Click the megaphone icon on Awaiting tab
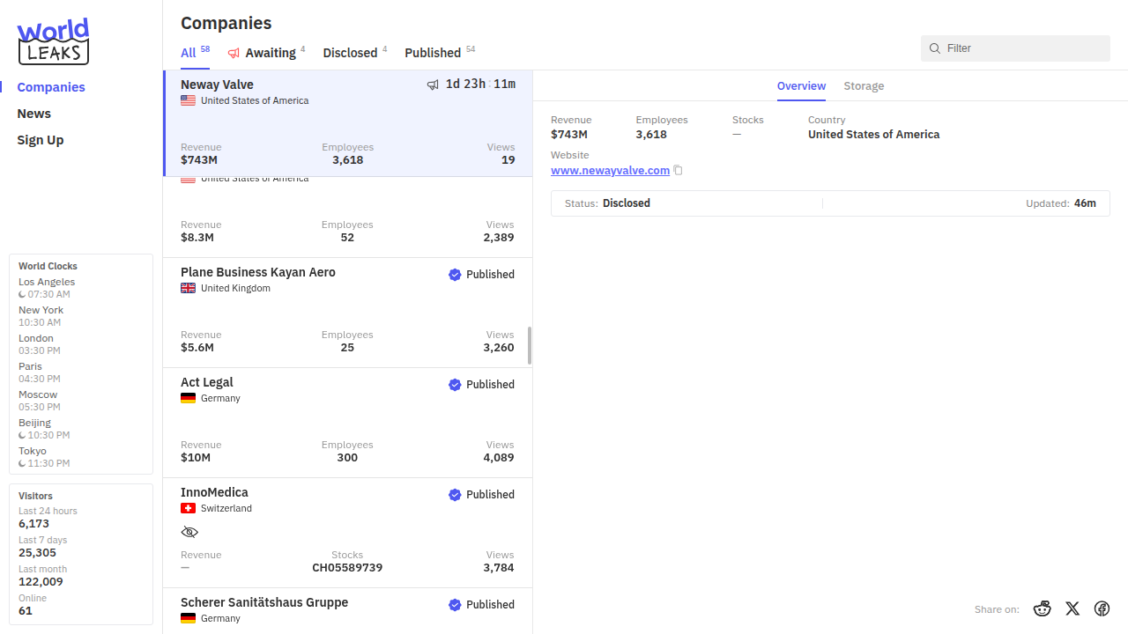Screen dimensions: 1128x634 234,53
